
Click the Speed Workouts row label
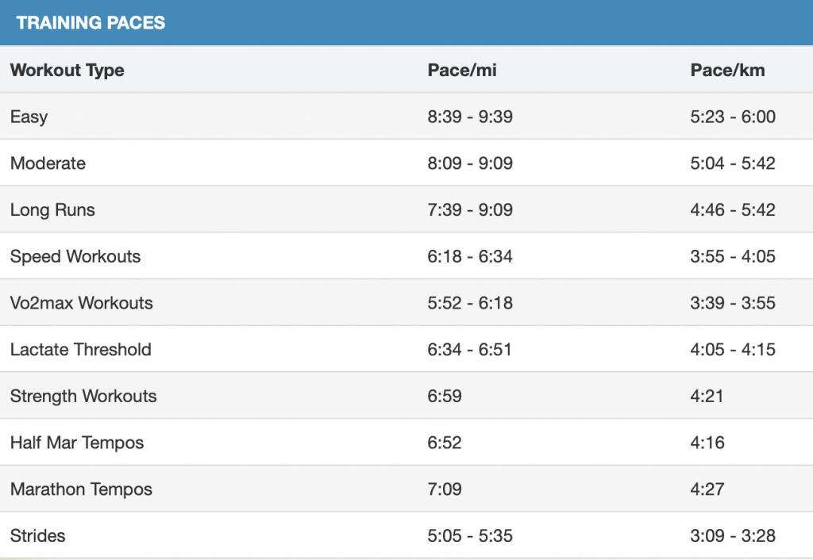pyautogui.click(x=75, y=256)
